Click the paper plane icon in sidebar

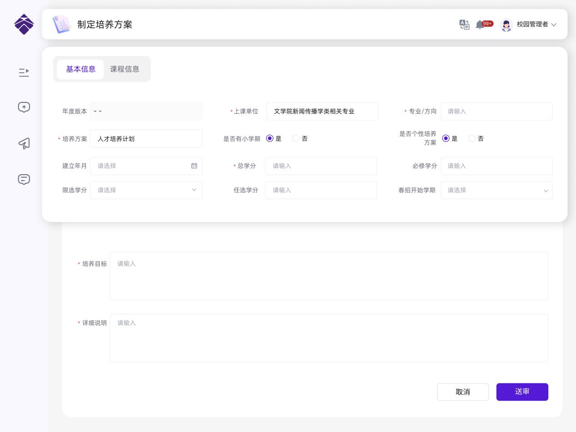point(24,143)
